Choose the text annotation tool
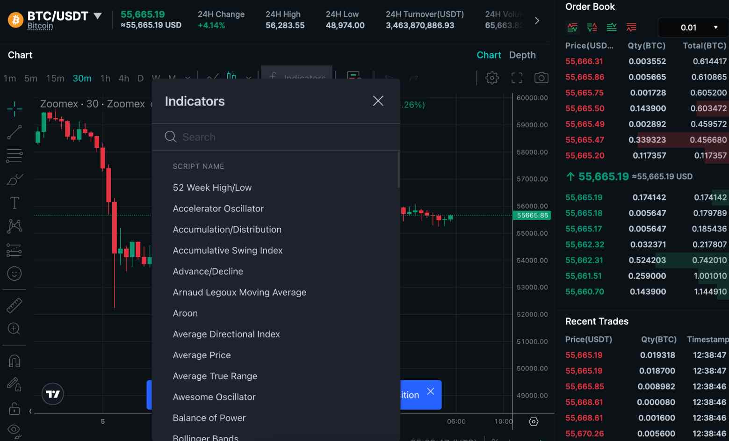This screenshot has width=729, height=441. [x=14, y=202]
